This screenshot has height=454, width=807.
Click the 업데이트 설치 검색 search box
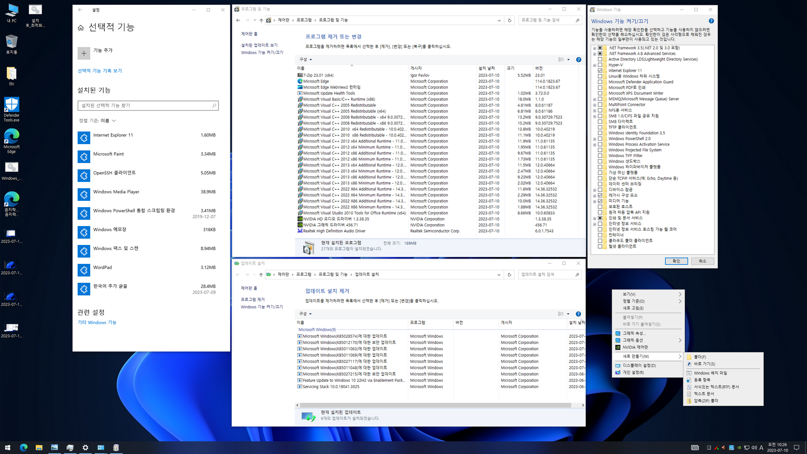[x=550, y=275]
